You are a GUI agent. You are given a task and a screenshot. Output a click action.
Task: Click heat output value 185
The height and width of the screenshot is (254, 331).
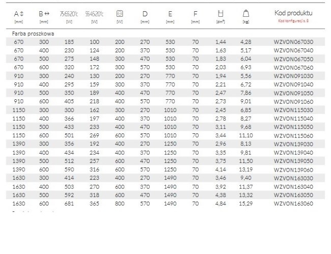[x=69, y=42]
